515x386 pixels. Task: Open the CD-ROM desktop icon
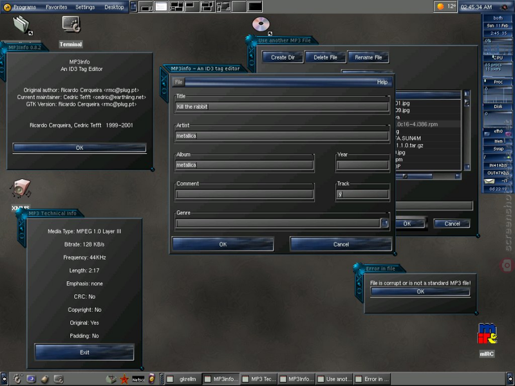point(262,26)
